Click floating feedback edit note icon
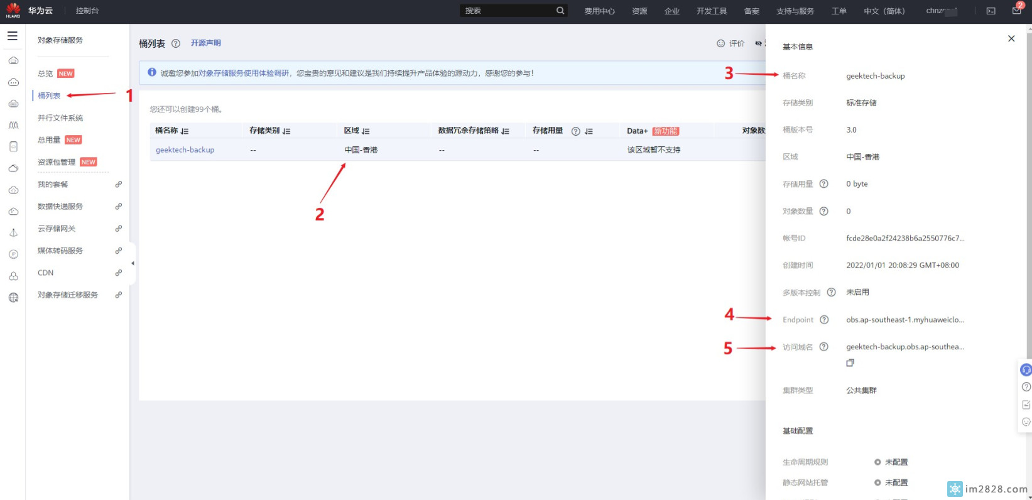The image size is (1032, 500). (x=1026, y=405)
